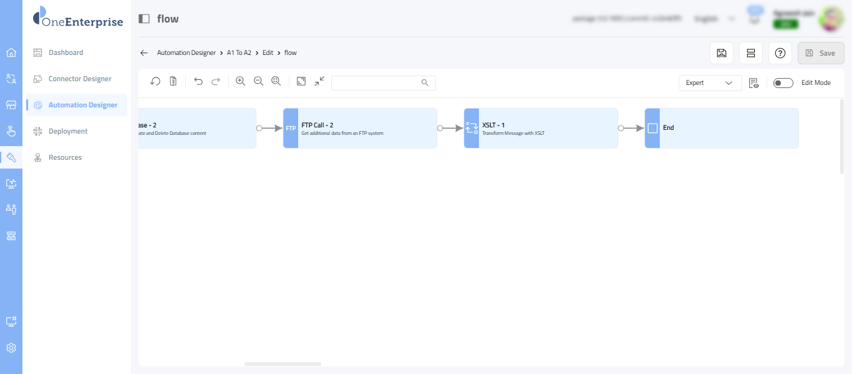Screen dimensions: 852x374
Task: Click the redo arrow in canvas toolbar
Action: pyautogui.click(x=216, y=82)
